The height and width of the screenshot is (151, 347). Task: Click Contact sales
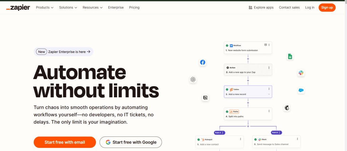click(289, 7)
